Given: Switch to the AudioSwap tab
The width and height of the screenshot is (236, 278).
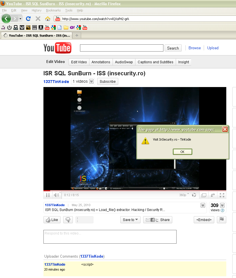Looking at the screenshot, I should click(124, 62).
